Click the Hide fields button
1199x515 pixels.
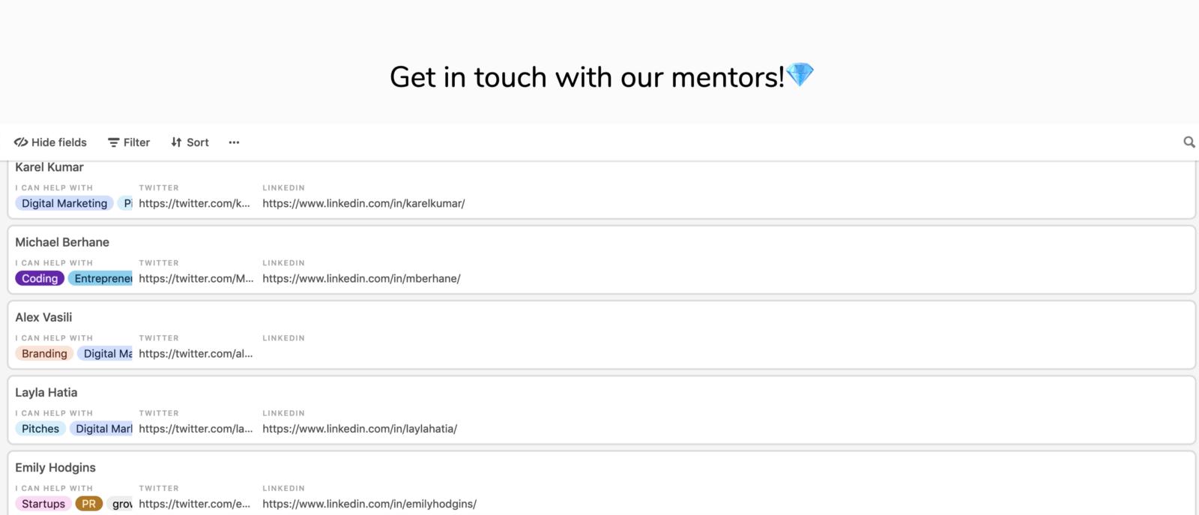pos(50,142)
